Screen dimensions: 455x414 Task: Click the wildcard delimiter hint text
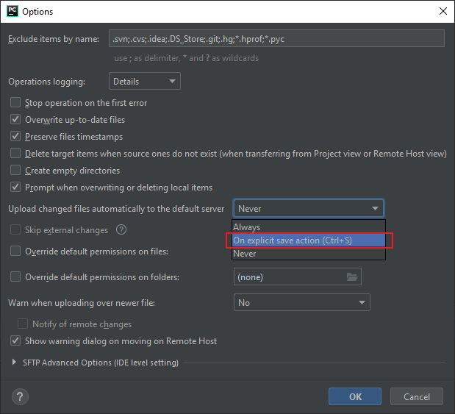tap(186, 58)
